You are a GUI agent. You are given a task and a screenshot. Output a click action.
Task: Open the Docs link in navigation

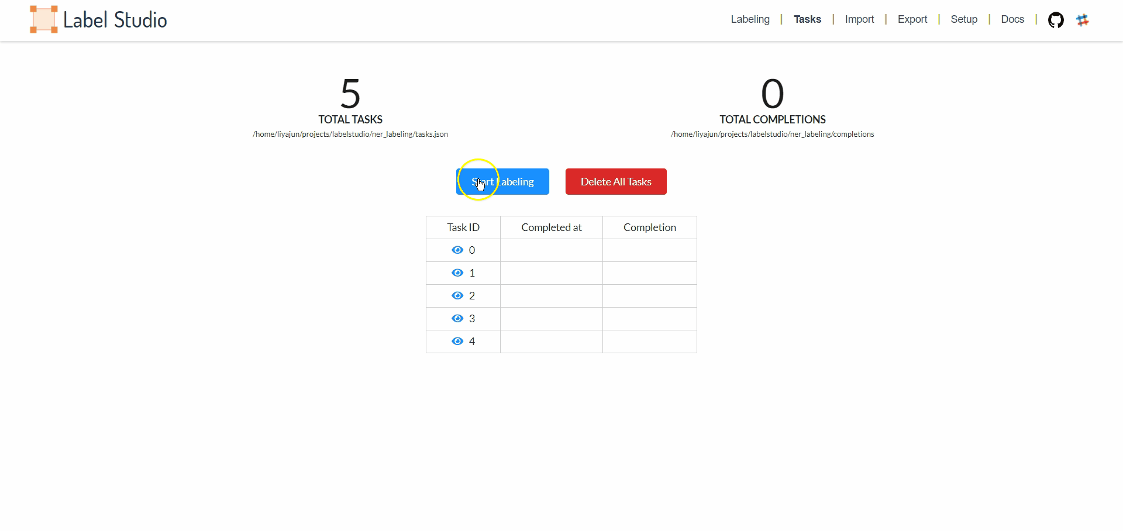(x=1012, y=19)
